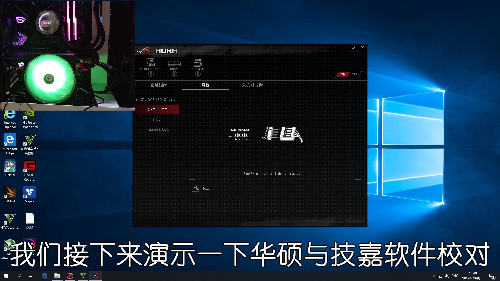
Task: Click the 设置 tab in AURA
Action: (205, 85)
